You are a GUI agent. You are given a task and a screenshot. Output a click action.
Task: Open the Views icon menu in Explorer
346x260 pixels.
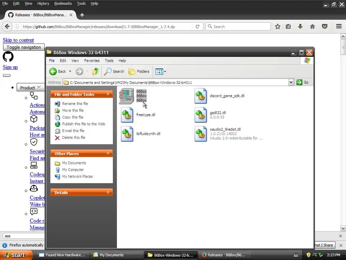(x=160, y=71)
